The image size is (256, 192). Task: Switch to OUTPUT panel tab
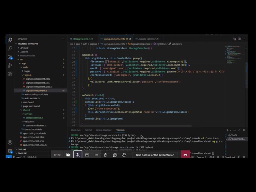[x=88, y=130]
